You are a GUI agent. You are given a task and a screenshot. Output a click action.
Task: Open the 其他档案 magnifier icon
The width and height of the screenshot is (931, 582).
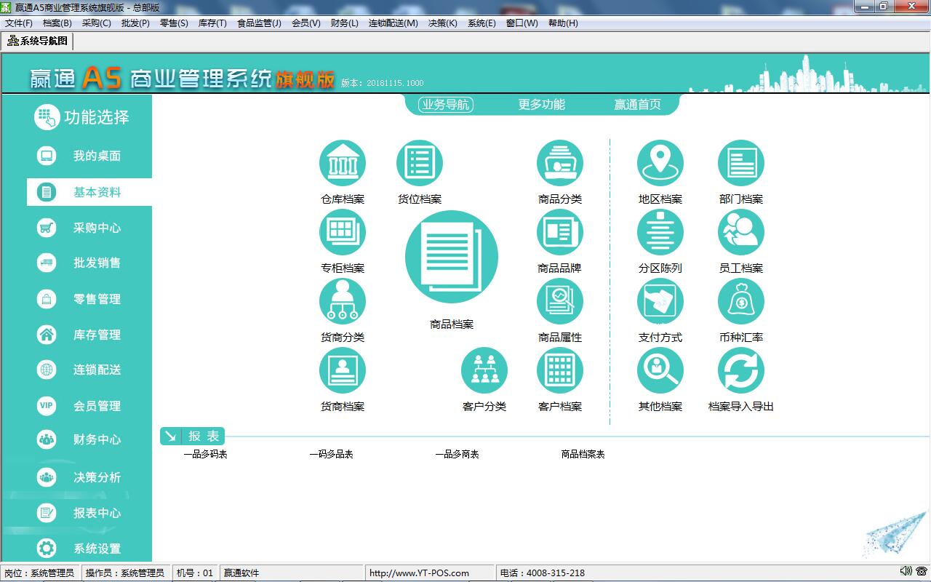click(x=660, y=371)
